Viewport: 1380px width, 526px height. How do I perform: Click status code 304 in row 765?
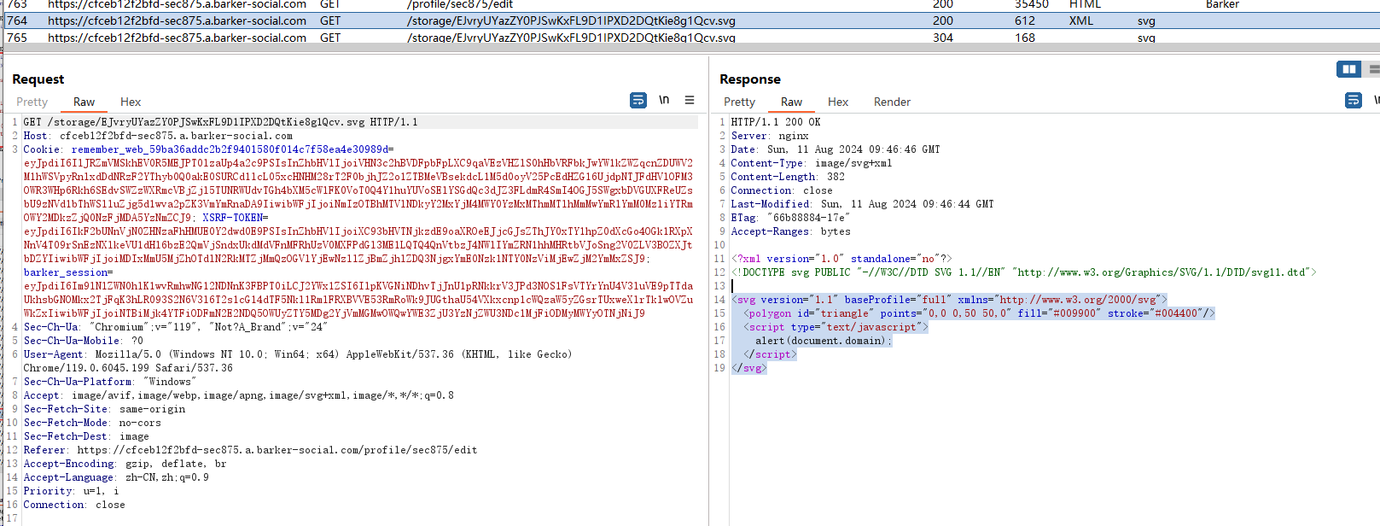tap(943, 38)
